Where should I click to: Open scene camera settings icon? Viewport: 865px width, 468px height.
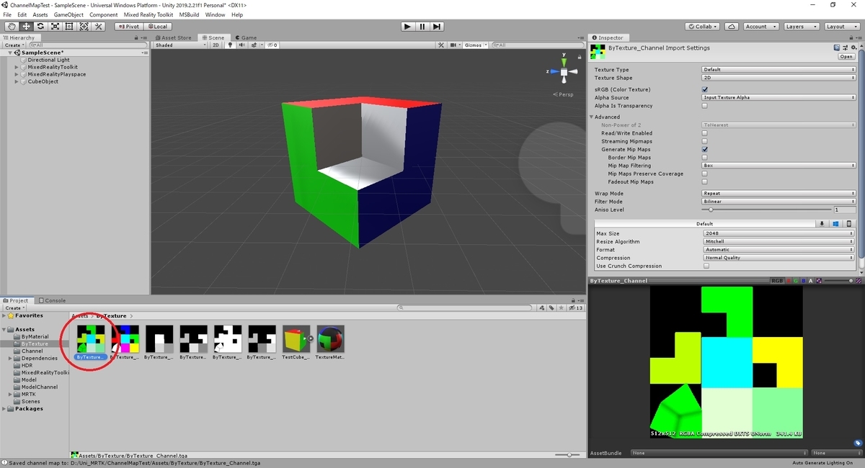[454, 45]
